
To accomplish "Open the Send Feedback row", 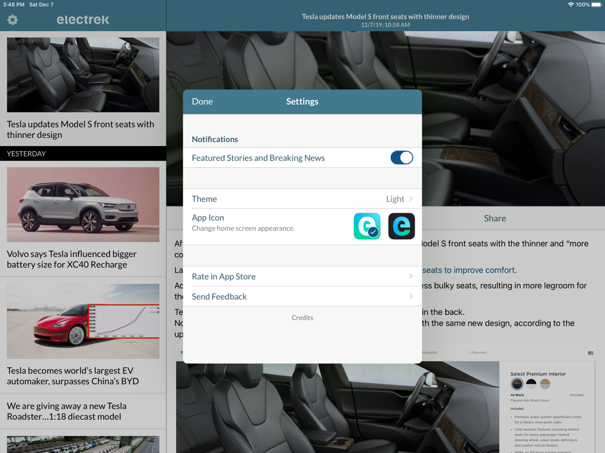I will pos(302,296).
